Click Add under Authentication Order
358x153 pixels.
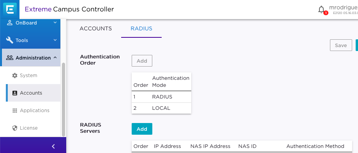142,61
